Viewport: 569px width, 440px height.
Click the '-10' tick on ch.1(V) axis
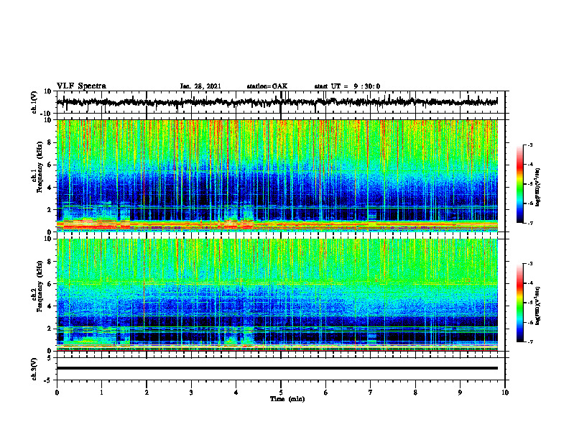coord(47,114)
